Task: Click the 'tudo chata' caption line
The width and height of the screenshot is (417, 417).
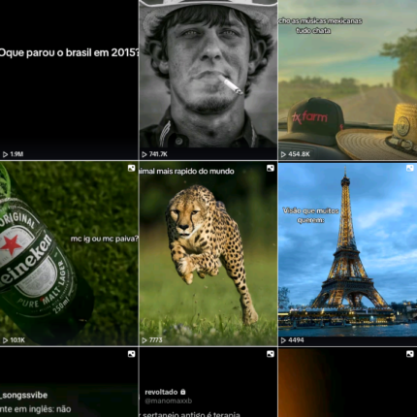Action: tap(313, 31)
